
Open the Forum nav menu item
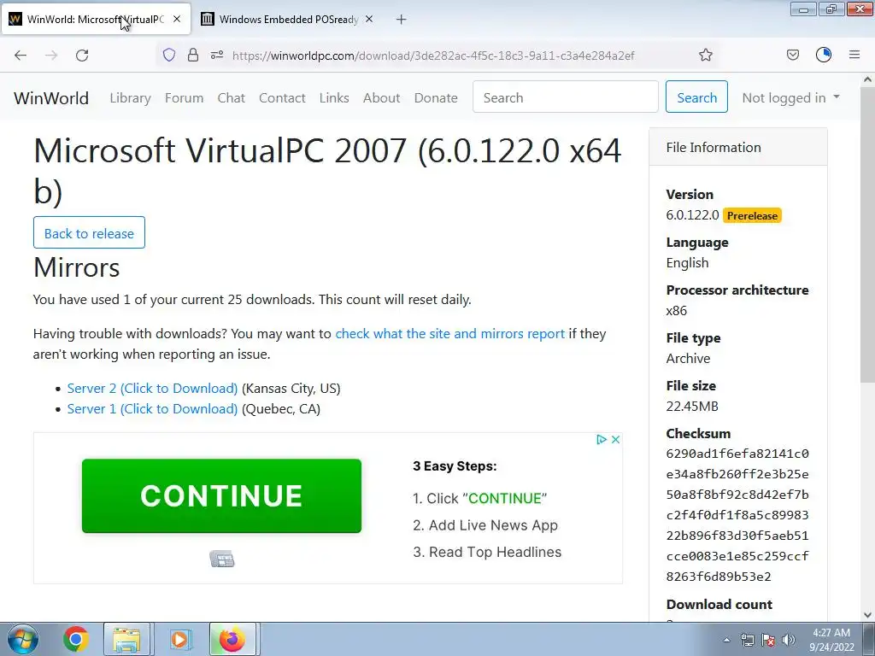[185, 97]
